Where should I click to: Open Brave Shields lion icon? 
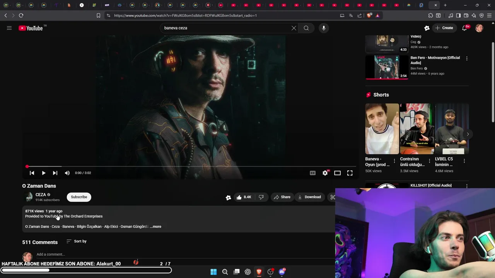[x=369, y=15]
